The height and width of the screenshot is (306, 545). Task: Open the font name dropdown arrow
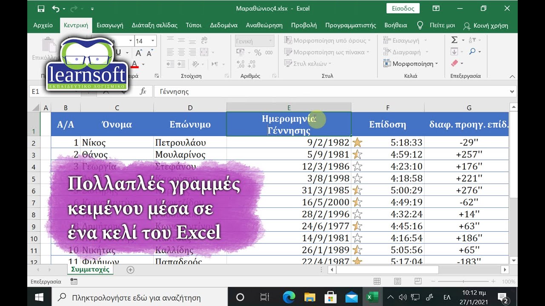click(131, 41)
